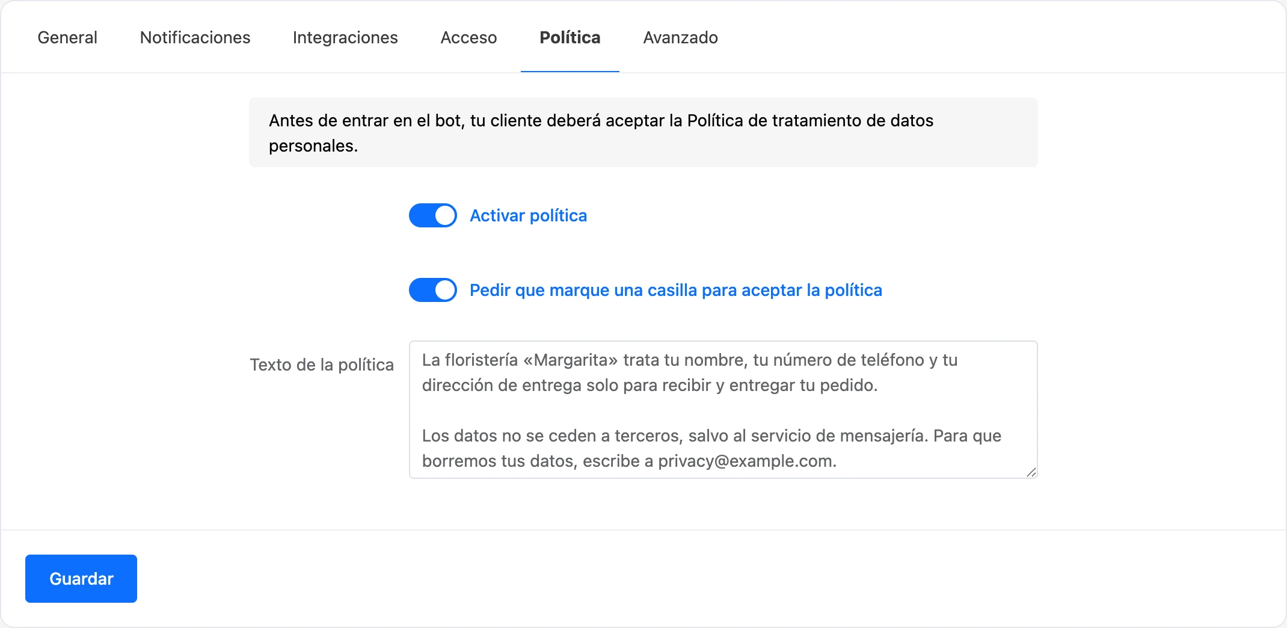This screenshot has width=1287, height=628.
Task: Save settings with the Guardar button
Action: (x=81, y=579)
